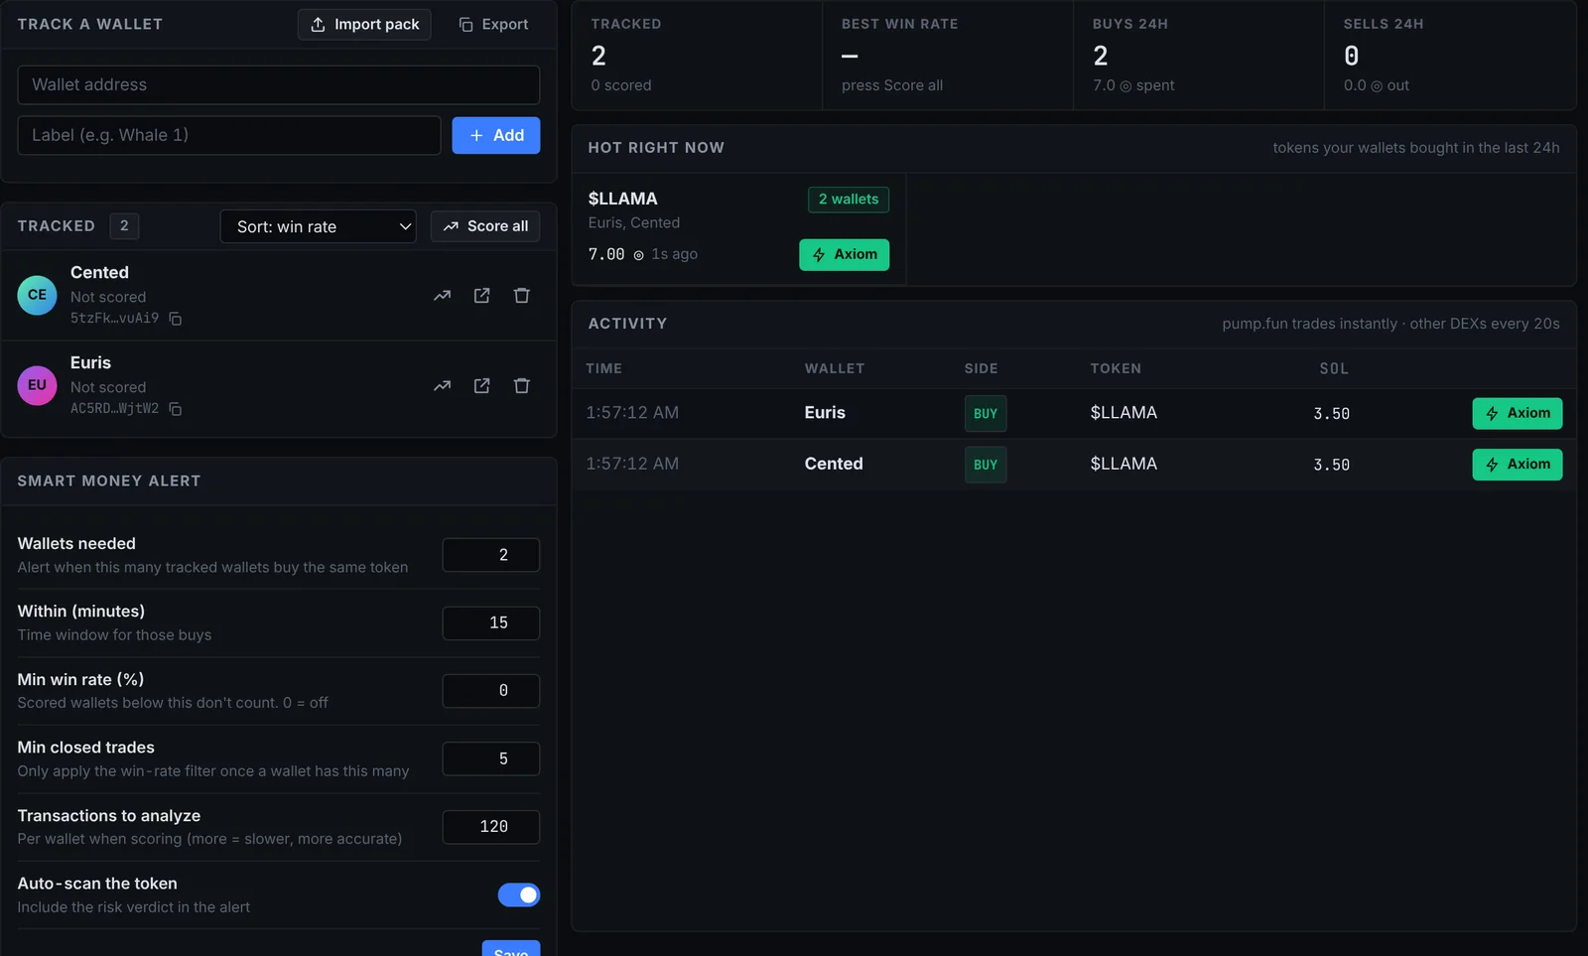
Task: Click the CE avatar for Cented
Action: click(37, 295)
